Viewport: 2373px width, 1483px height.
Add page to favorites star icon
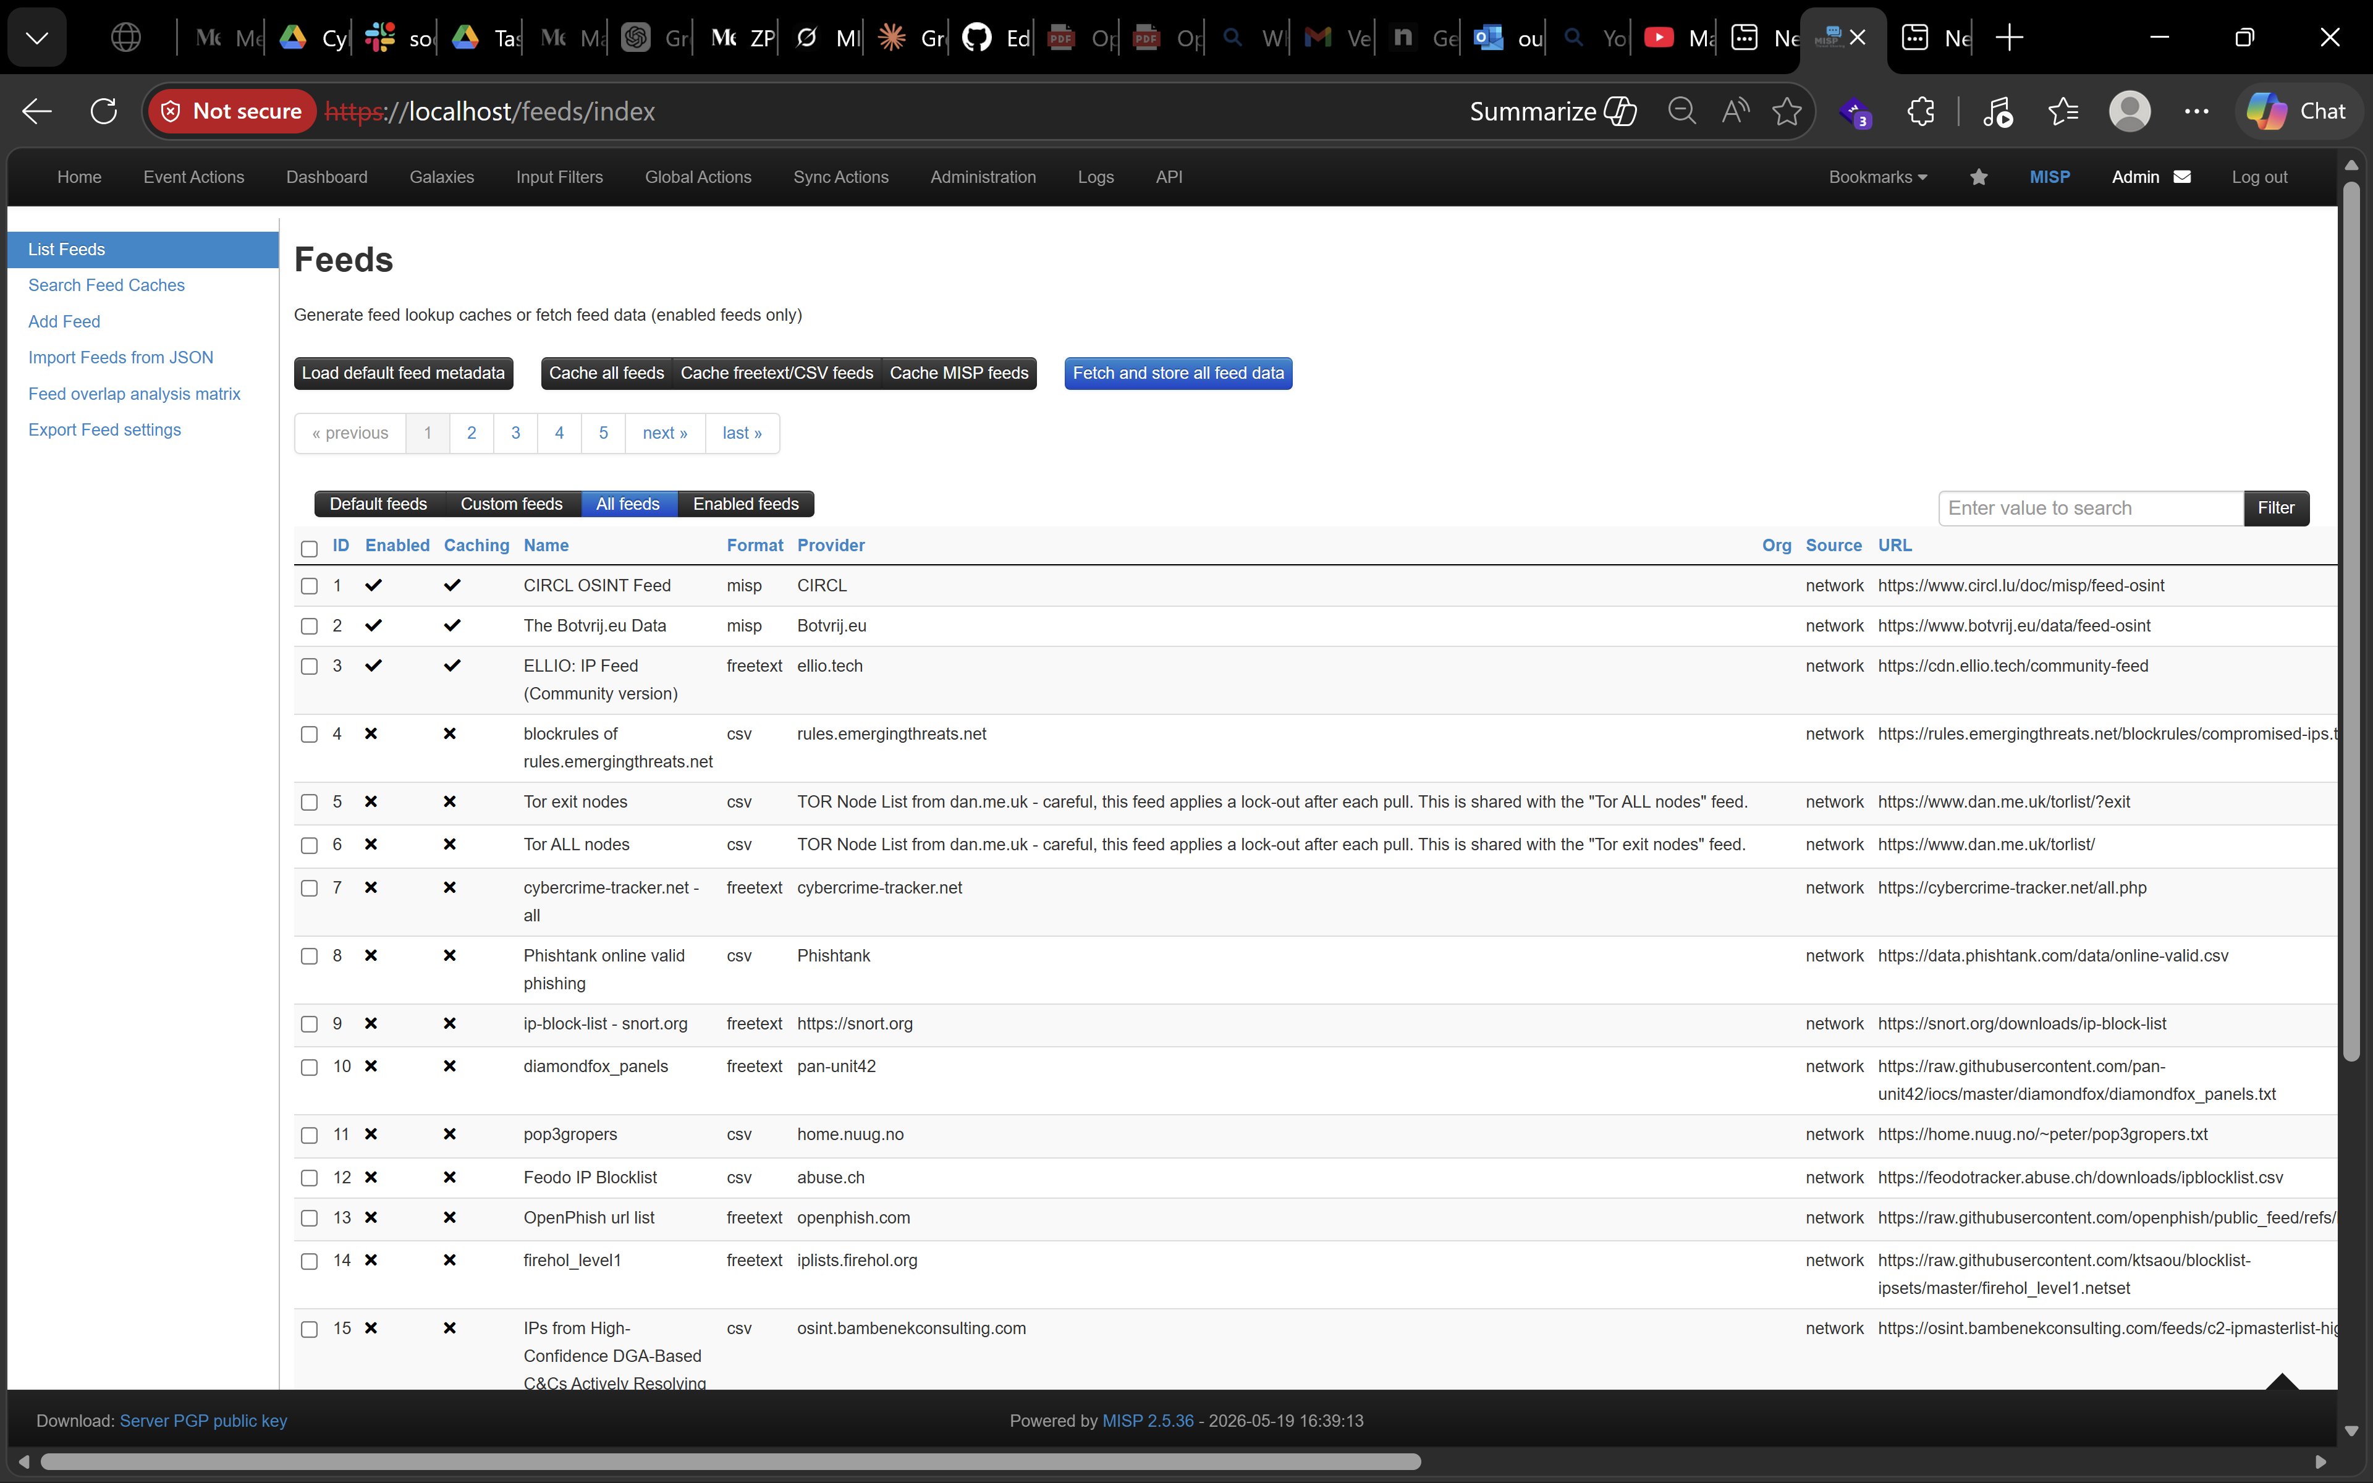point(1787,111)
